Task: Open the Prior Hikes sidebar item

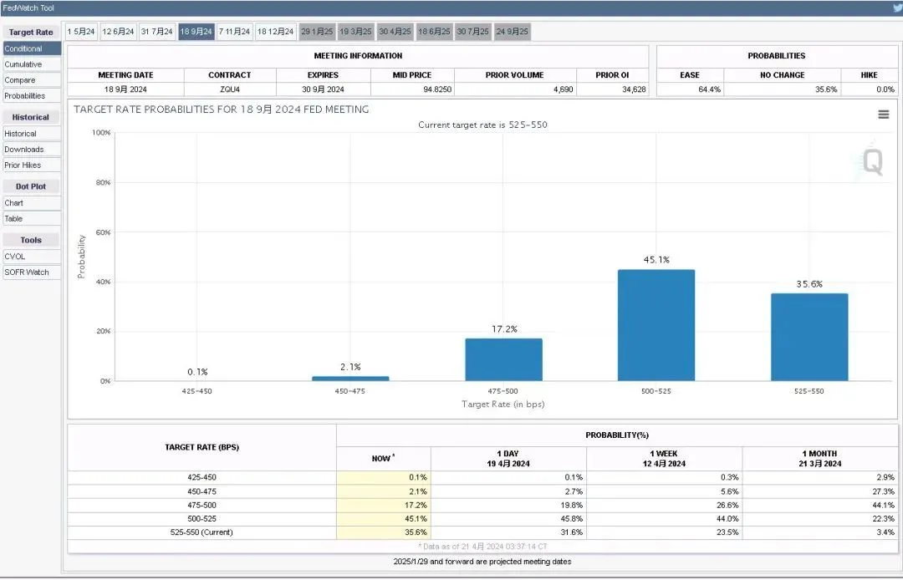Action: [32, 165]
